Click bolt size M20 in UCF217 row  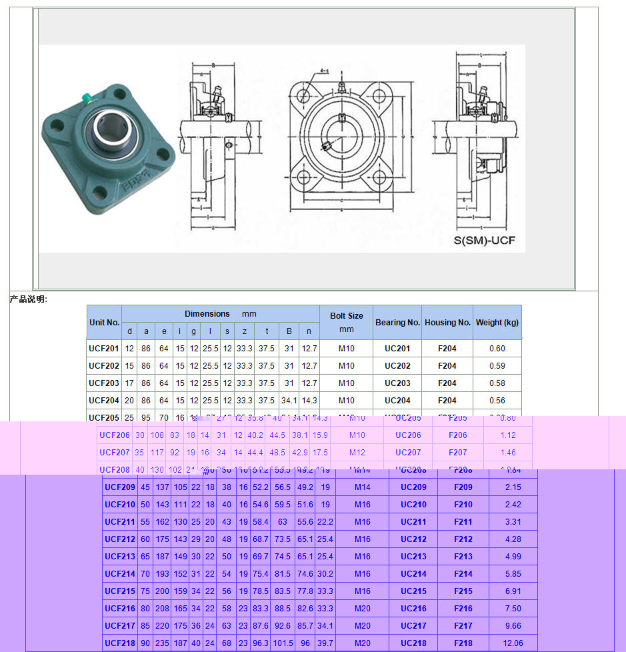coord(363,626)
